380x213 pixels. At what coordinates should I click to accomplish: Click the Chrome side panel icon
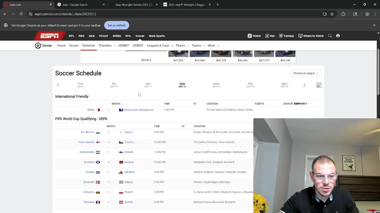355,14
